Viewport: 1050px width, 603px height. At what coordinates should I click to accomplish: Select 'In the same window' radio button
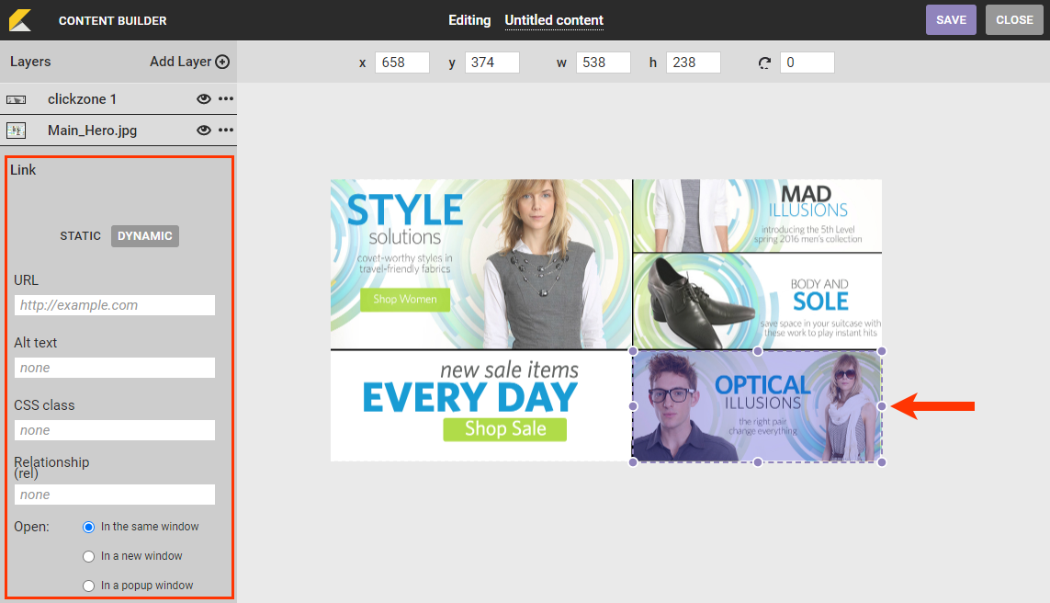(x=89, y=527)
